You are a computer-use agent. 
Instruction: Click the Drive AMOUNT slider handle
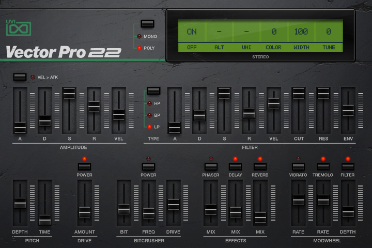pos(85,212)
